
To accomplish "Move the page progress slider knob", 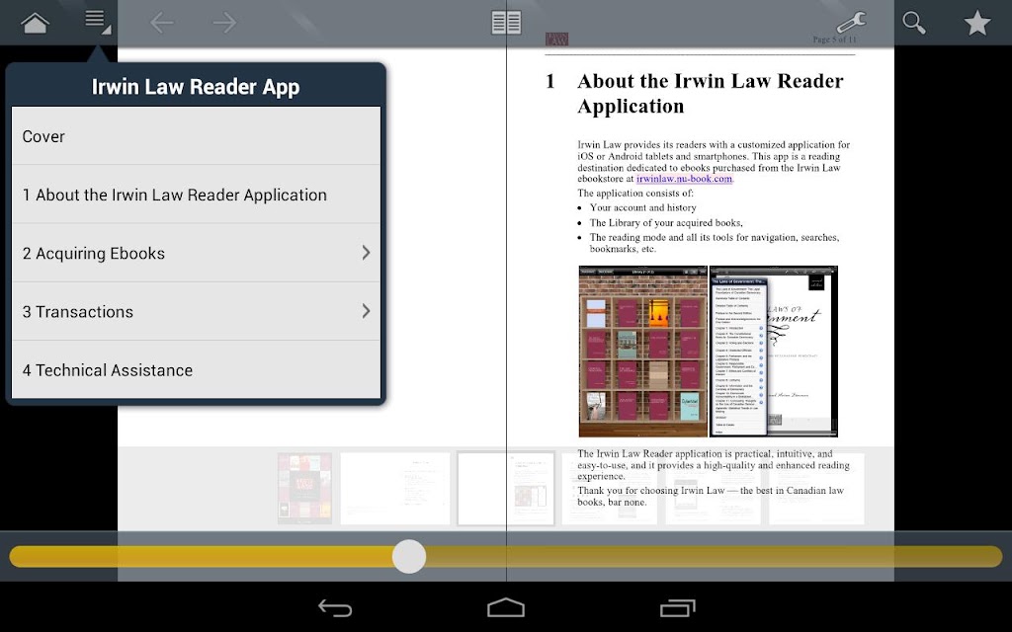I will [x=409, y=557].
